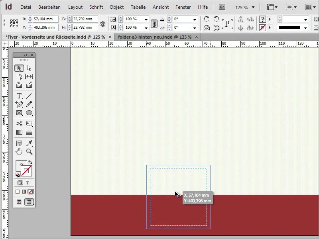This screenshot has width=319, height=239.
Task: Set formatting affects text
Action: 28,183
